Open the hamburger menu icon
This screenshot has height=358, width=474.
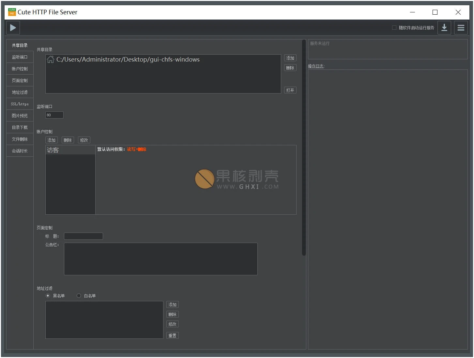click(x=461, y=28)
